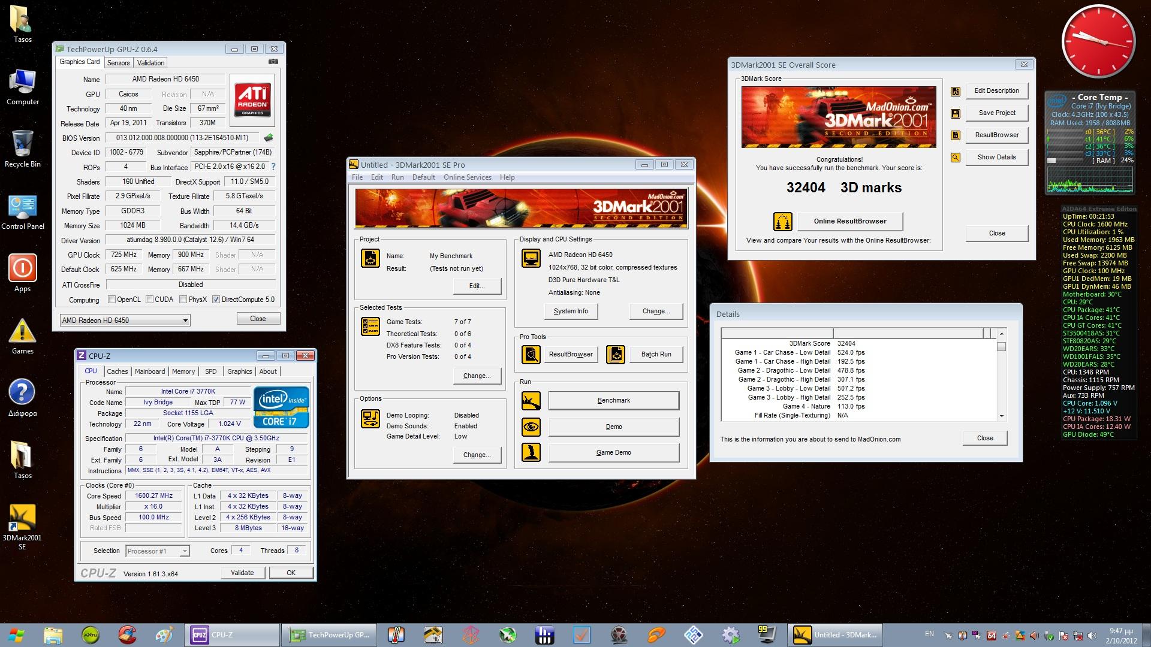The image size is (1151, 647).
Task: Open the Apps desktop icon
Action: (22, 273)
